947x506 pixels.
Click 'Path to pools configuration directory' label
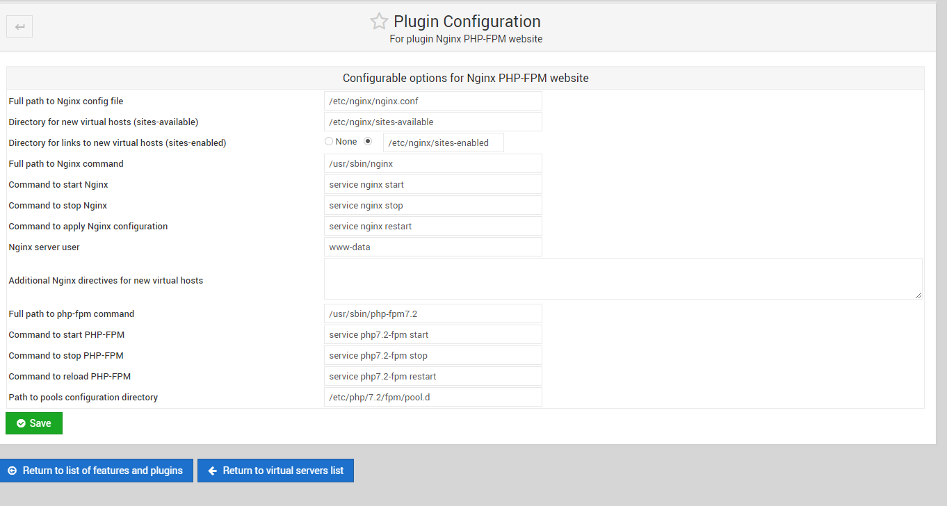point(83,398)
